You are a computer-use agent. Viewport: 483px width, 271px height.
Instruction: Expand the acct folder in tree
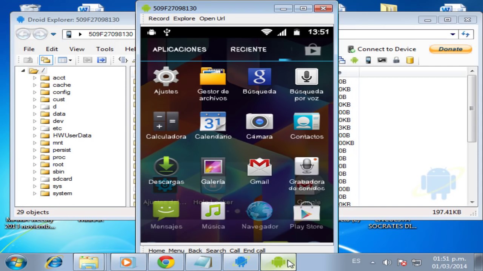tap(35, 78)
